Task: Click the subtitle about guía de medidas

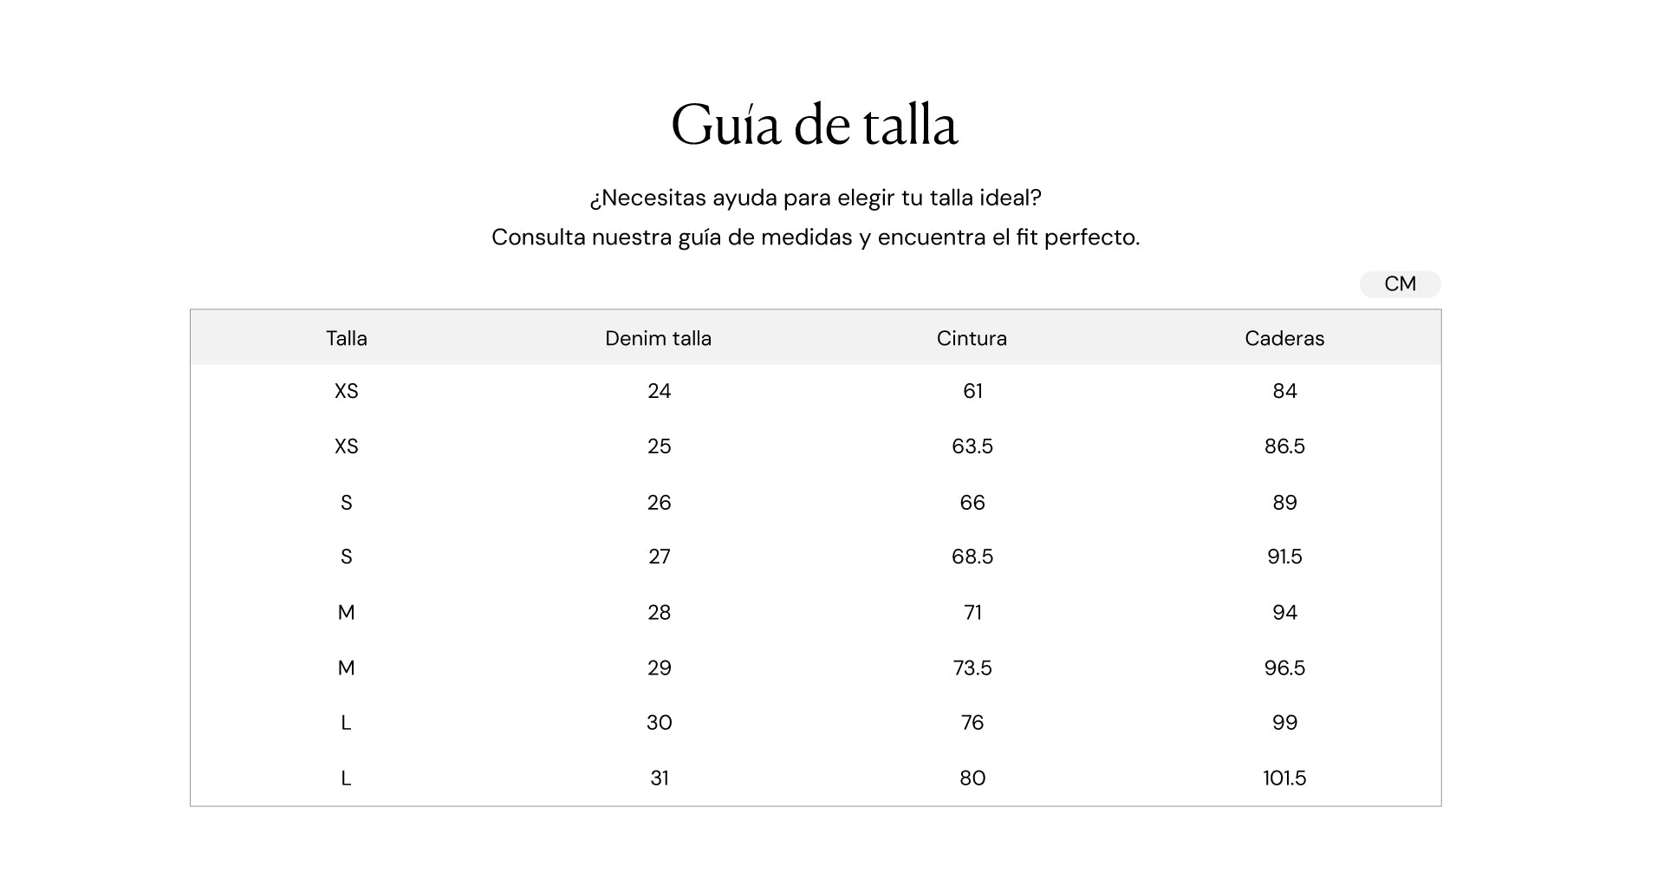Action: coord(816,238)
